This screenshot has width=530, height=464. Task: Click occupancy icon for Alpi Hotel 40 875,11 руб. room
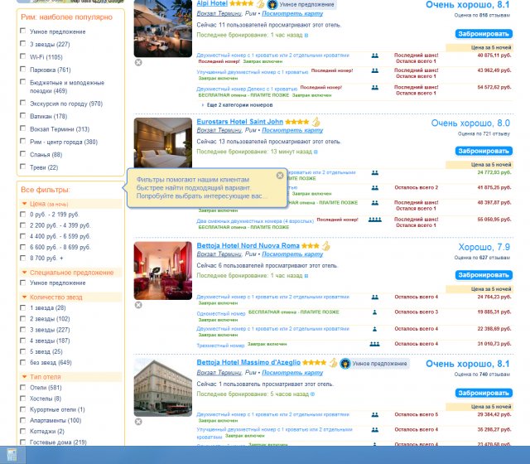pos(375,56)
